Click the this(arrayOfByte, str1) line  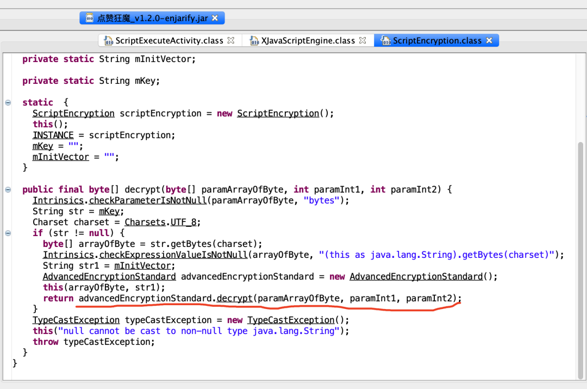click(104, 287)
